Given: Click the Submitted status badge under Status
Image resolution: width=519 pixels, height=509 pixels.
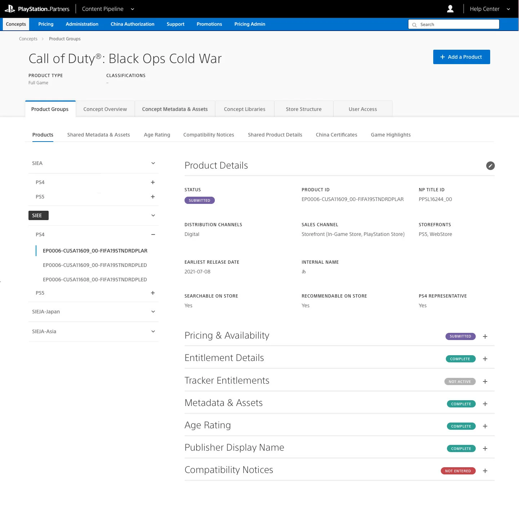Looking at the screenshot, I should click(x=200, y=200).
